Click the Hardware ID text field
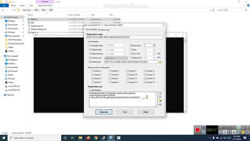 click(x=131, y=62)
